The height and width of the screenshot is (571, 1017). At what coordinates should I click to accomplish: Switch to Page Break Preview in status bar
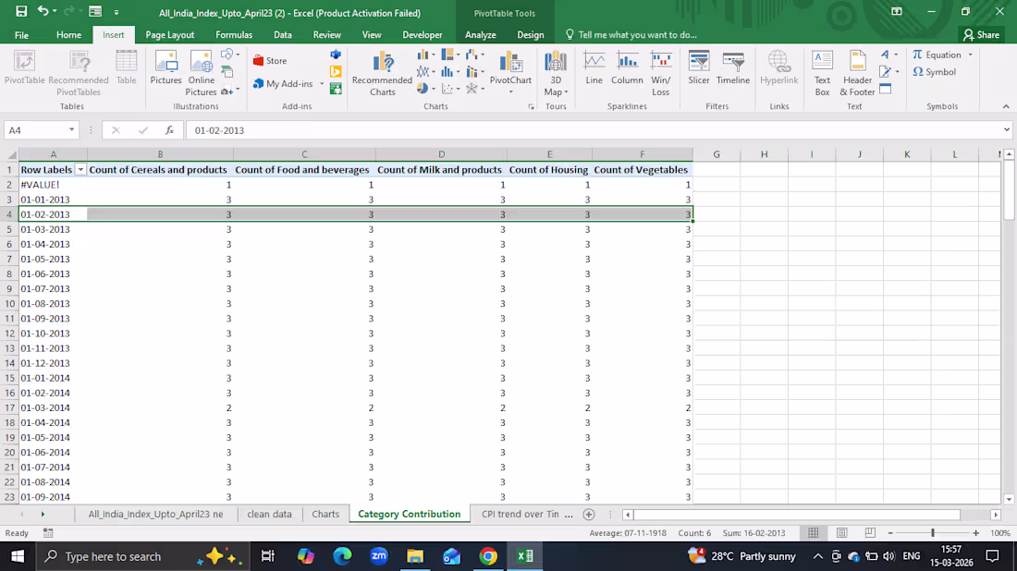coord(870,533)
